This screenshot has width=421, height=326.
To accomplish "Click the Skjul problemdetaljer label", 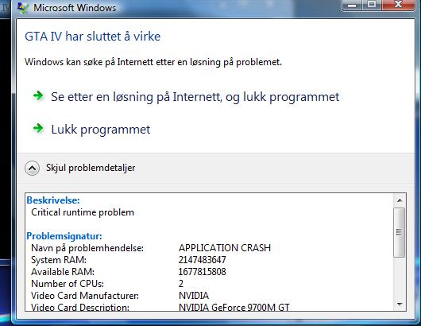I will (x=91, y=168).
